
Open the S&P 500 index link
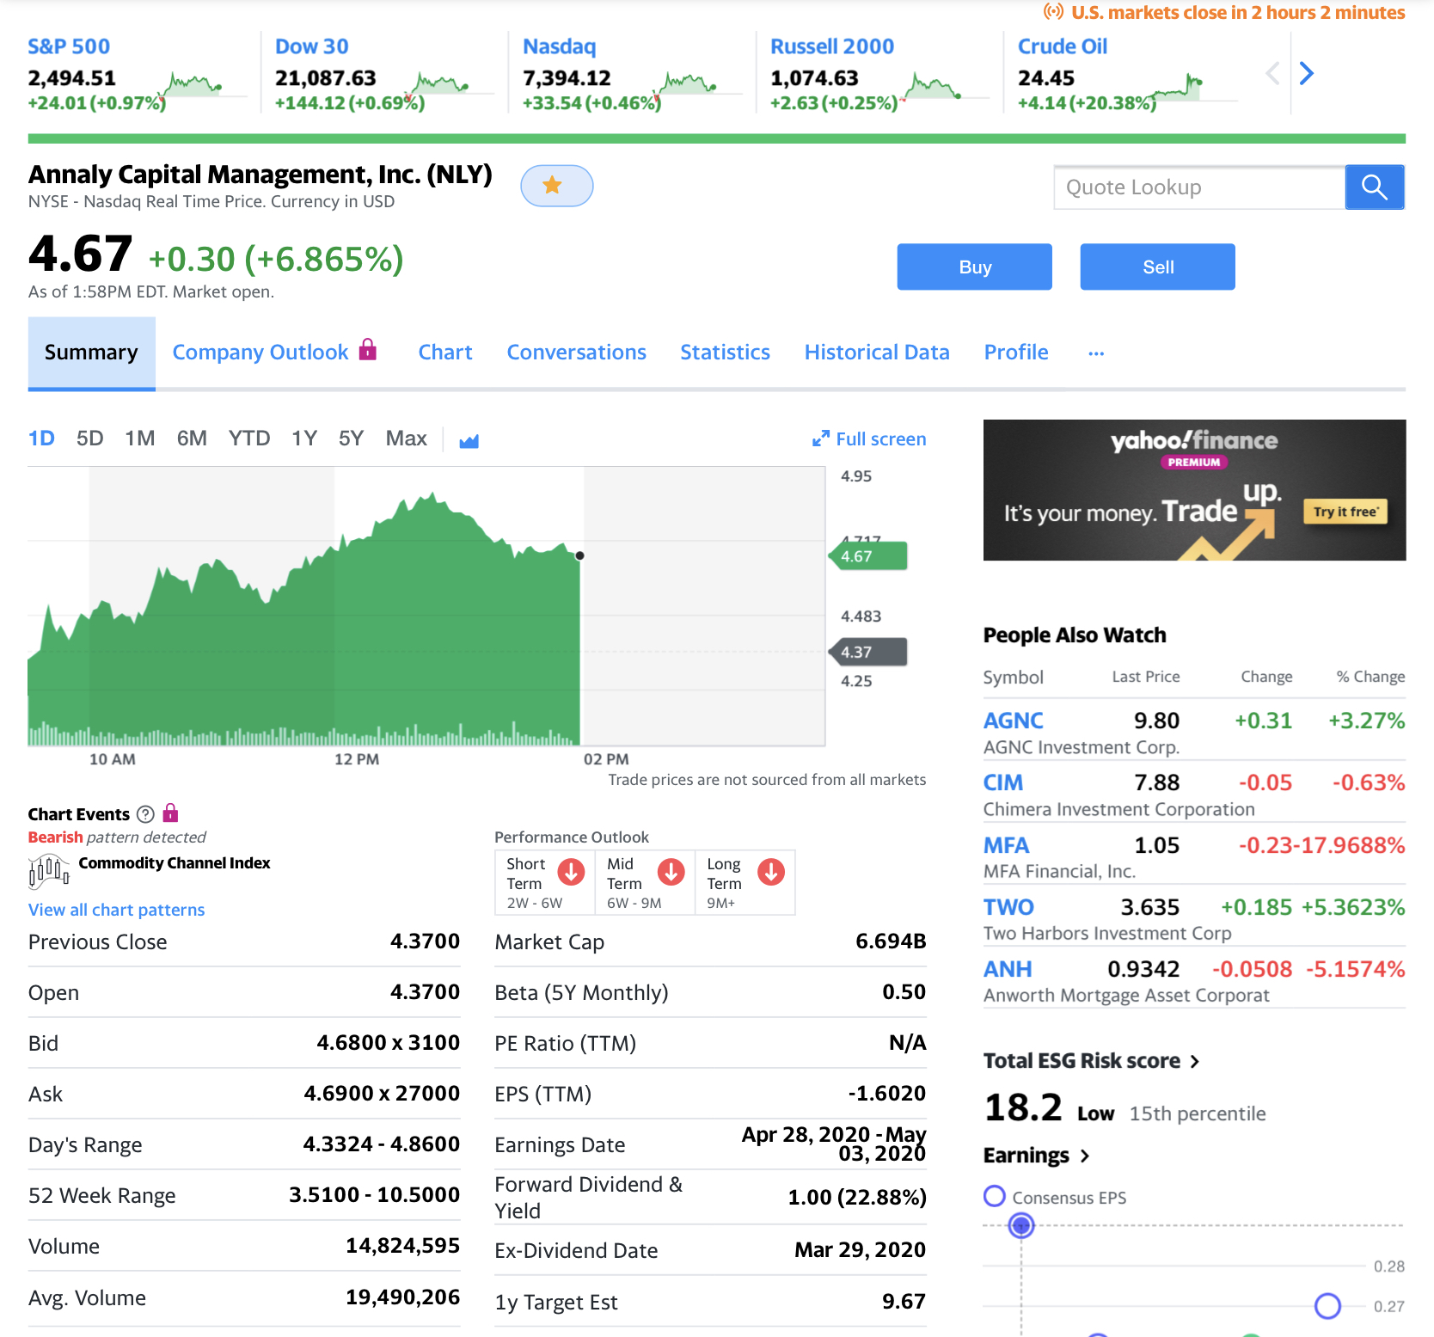click(69, 46)
